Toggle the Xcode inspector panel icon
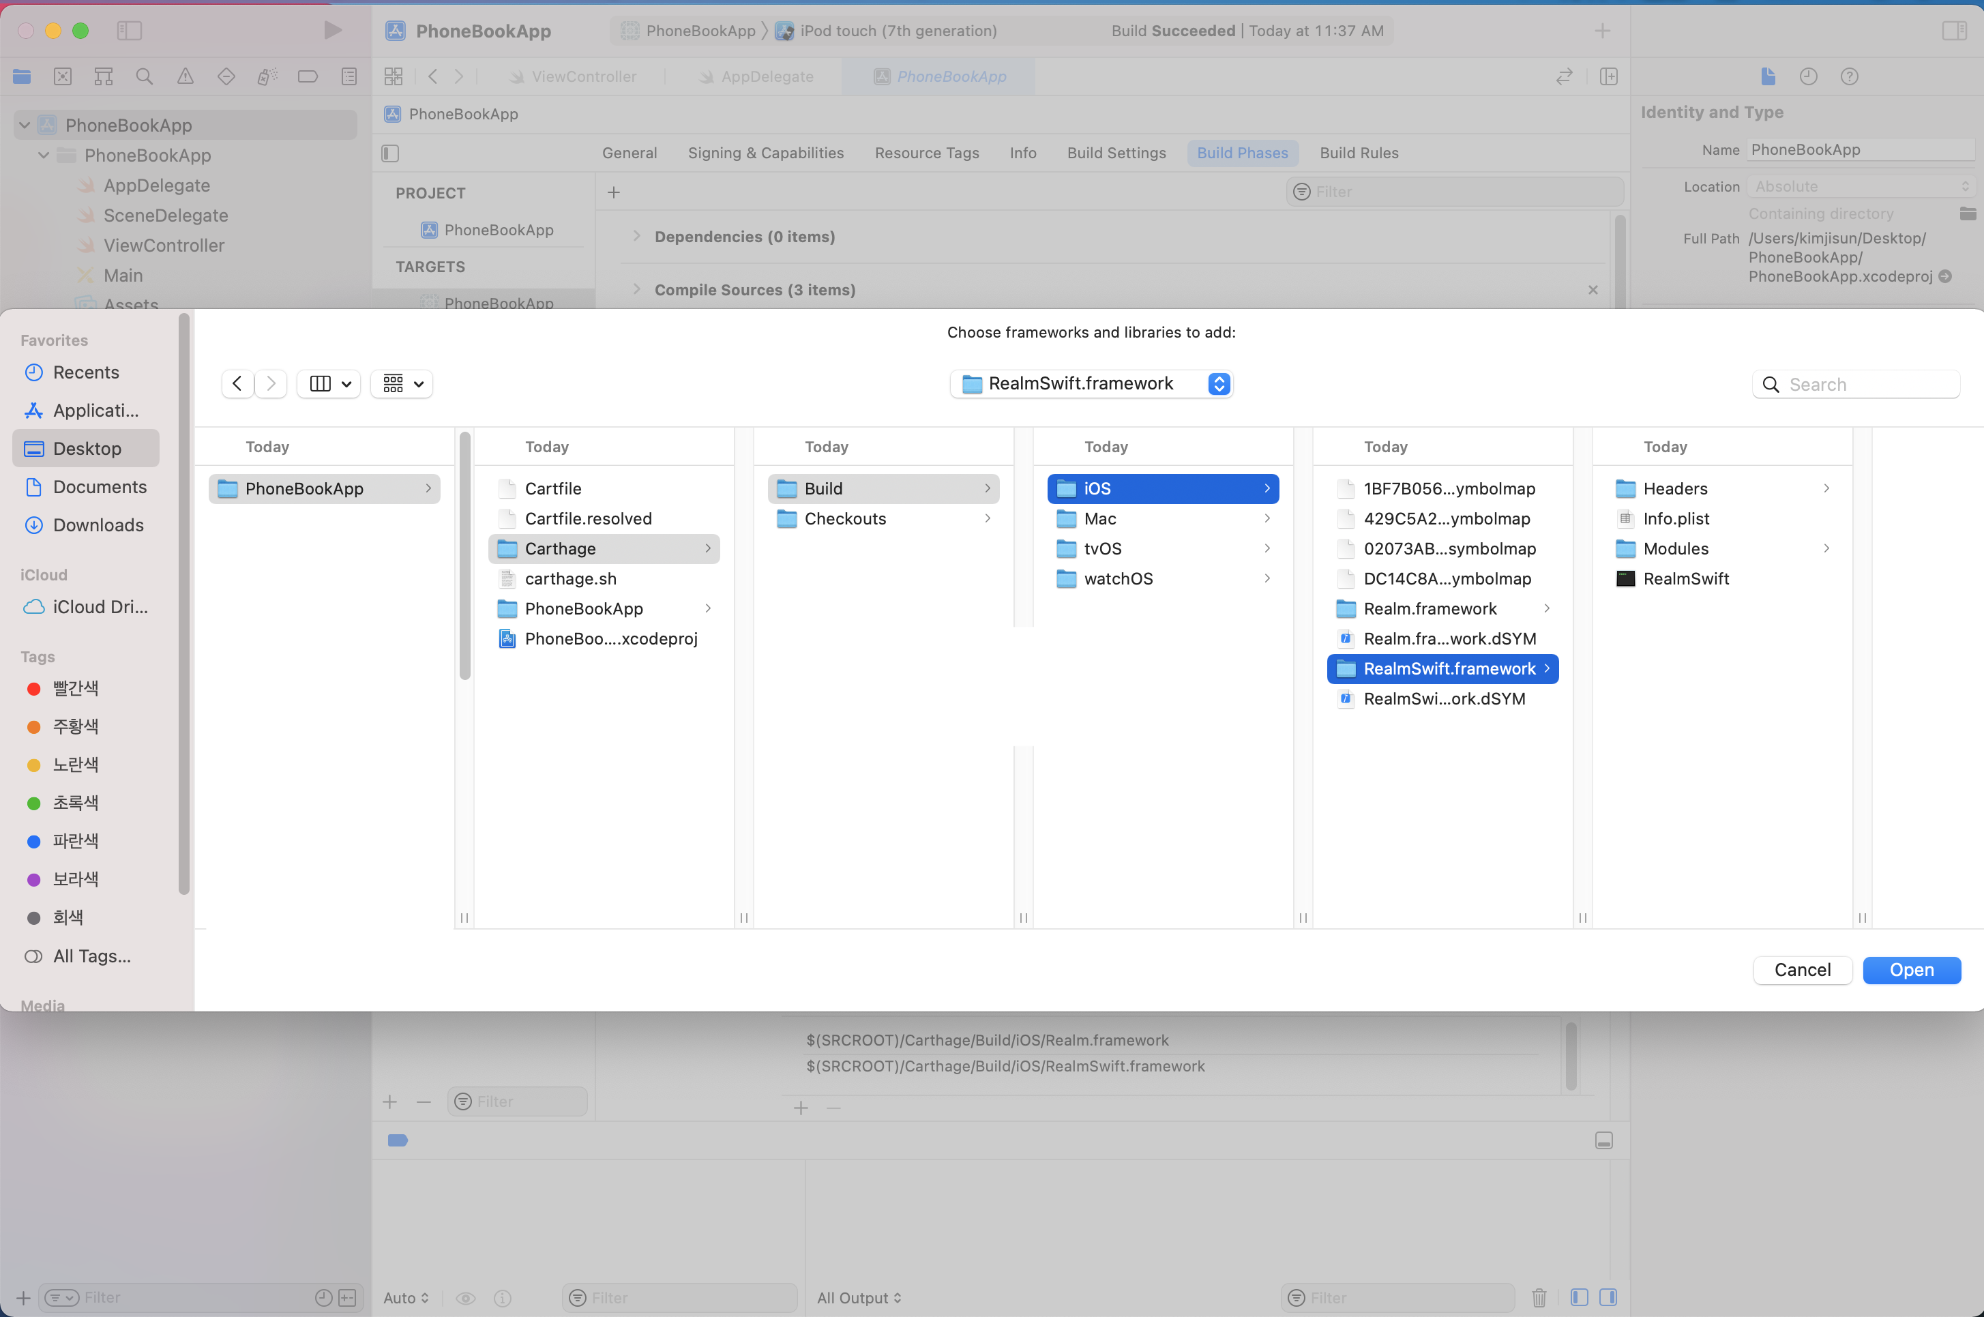This screenshot has width=1984, height=1317. coord(1955,30)
